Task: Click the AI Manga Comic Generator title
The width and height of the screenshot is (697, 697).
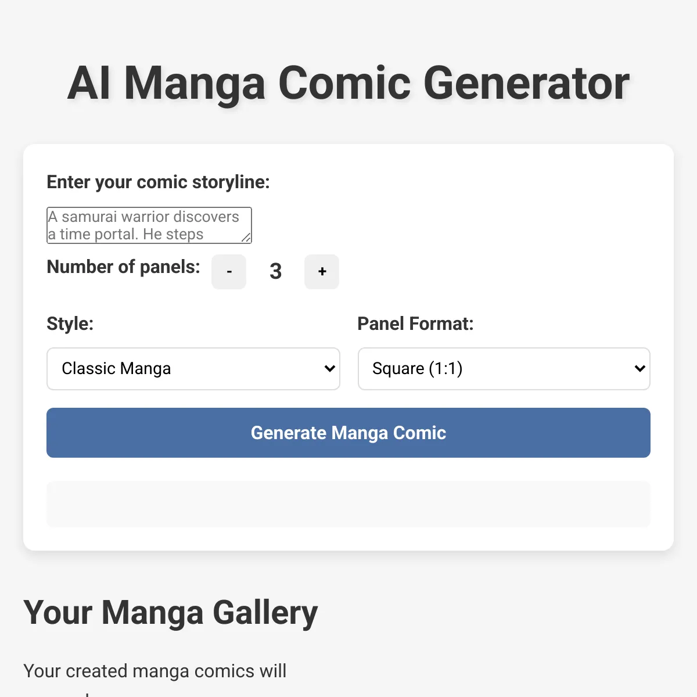Action: 348,83
